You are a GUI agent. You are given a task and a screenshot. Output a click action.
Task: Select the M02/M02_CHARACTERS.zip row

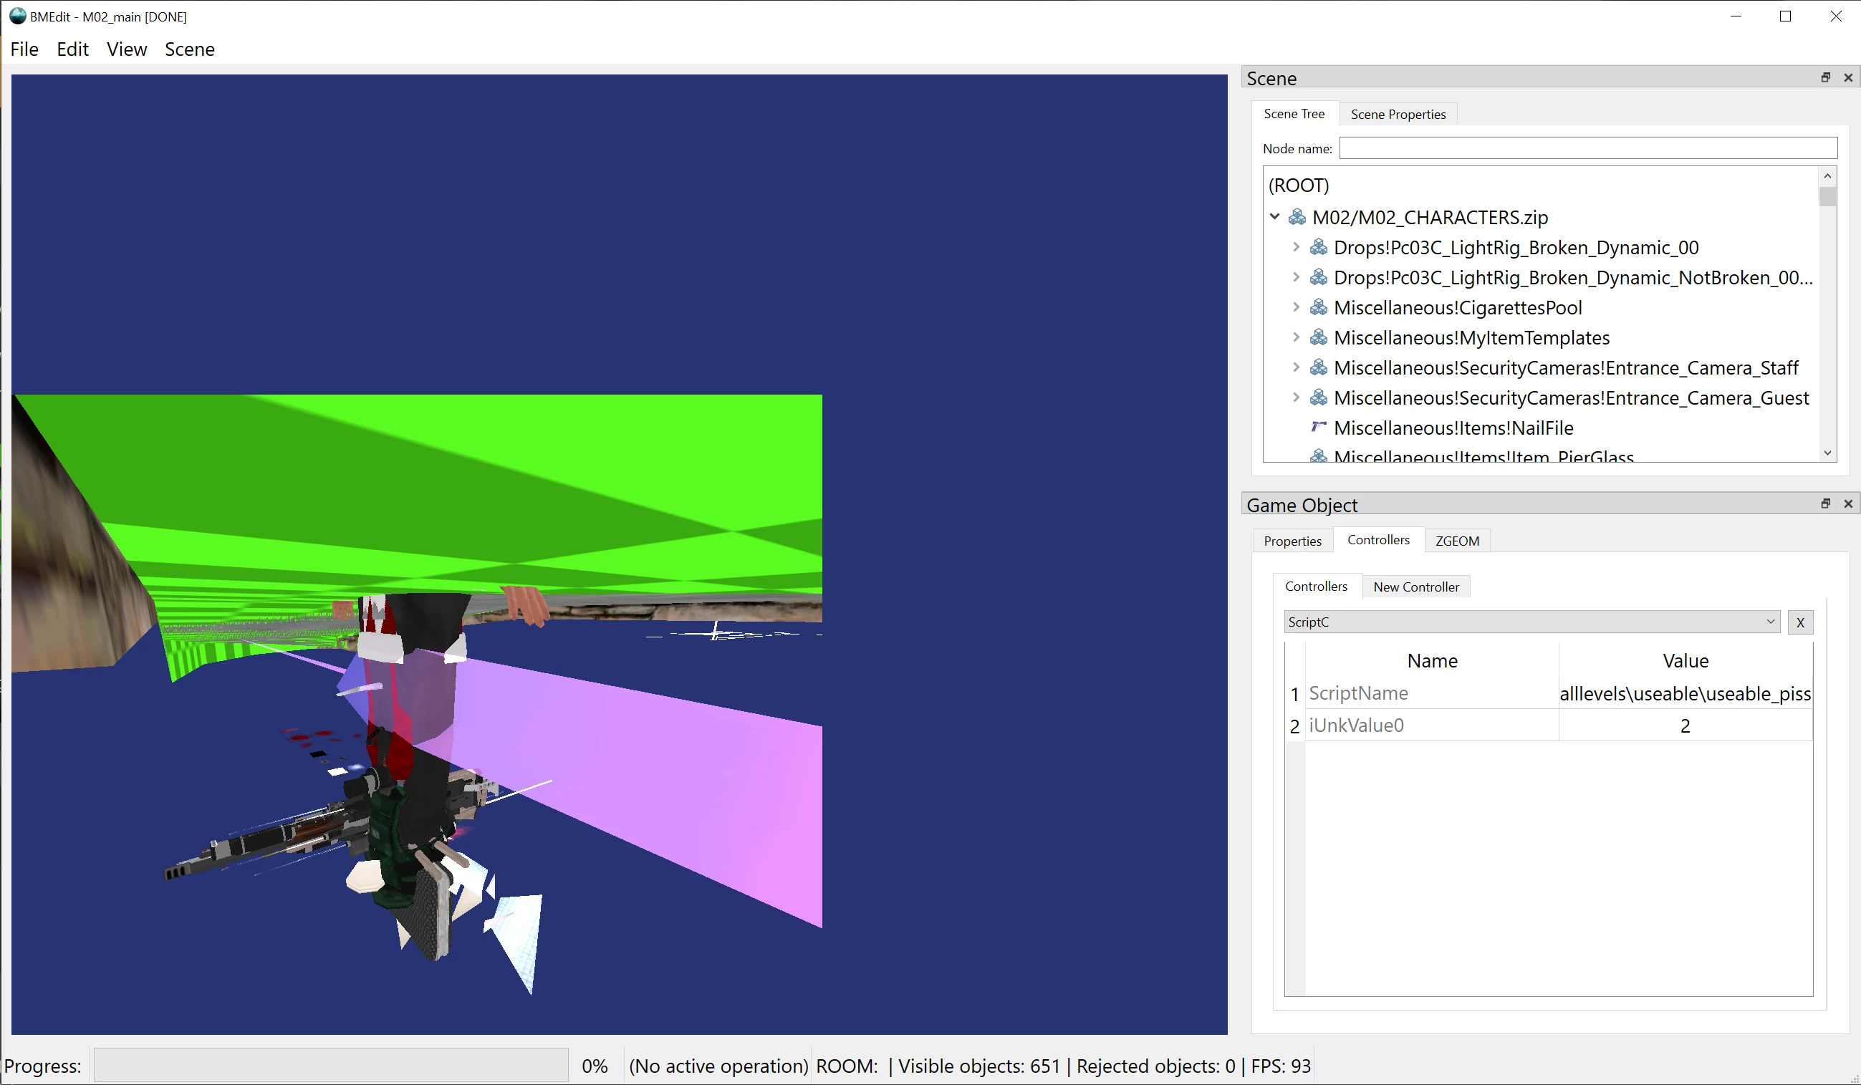(1430, 218)
